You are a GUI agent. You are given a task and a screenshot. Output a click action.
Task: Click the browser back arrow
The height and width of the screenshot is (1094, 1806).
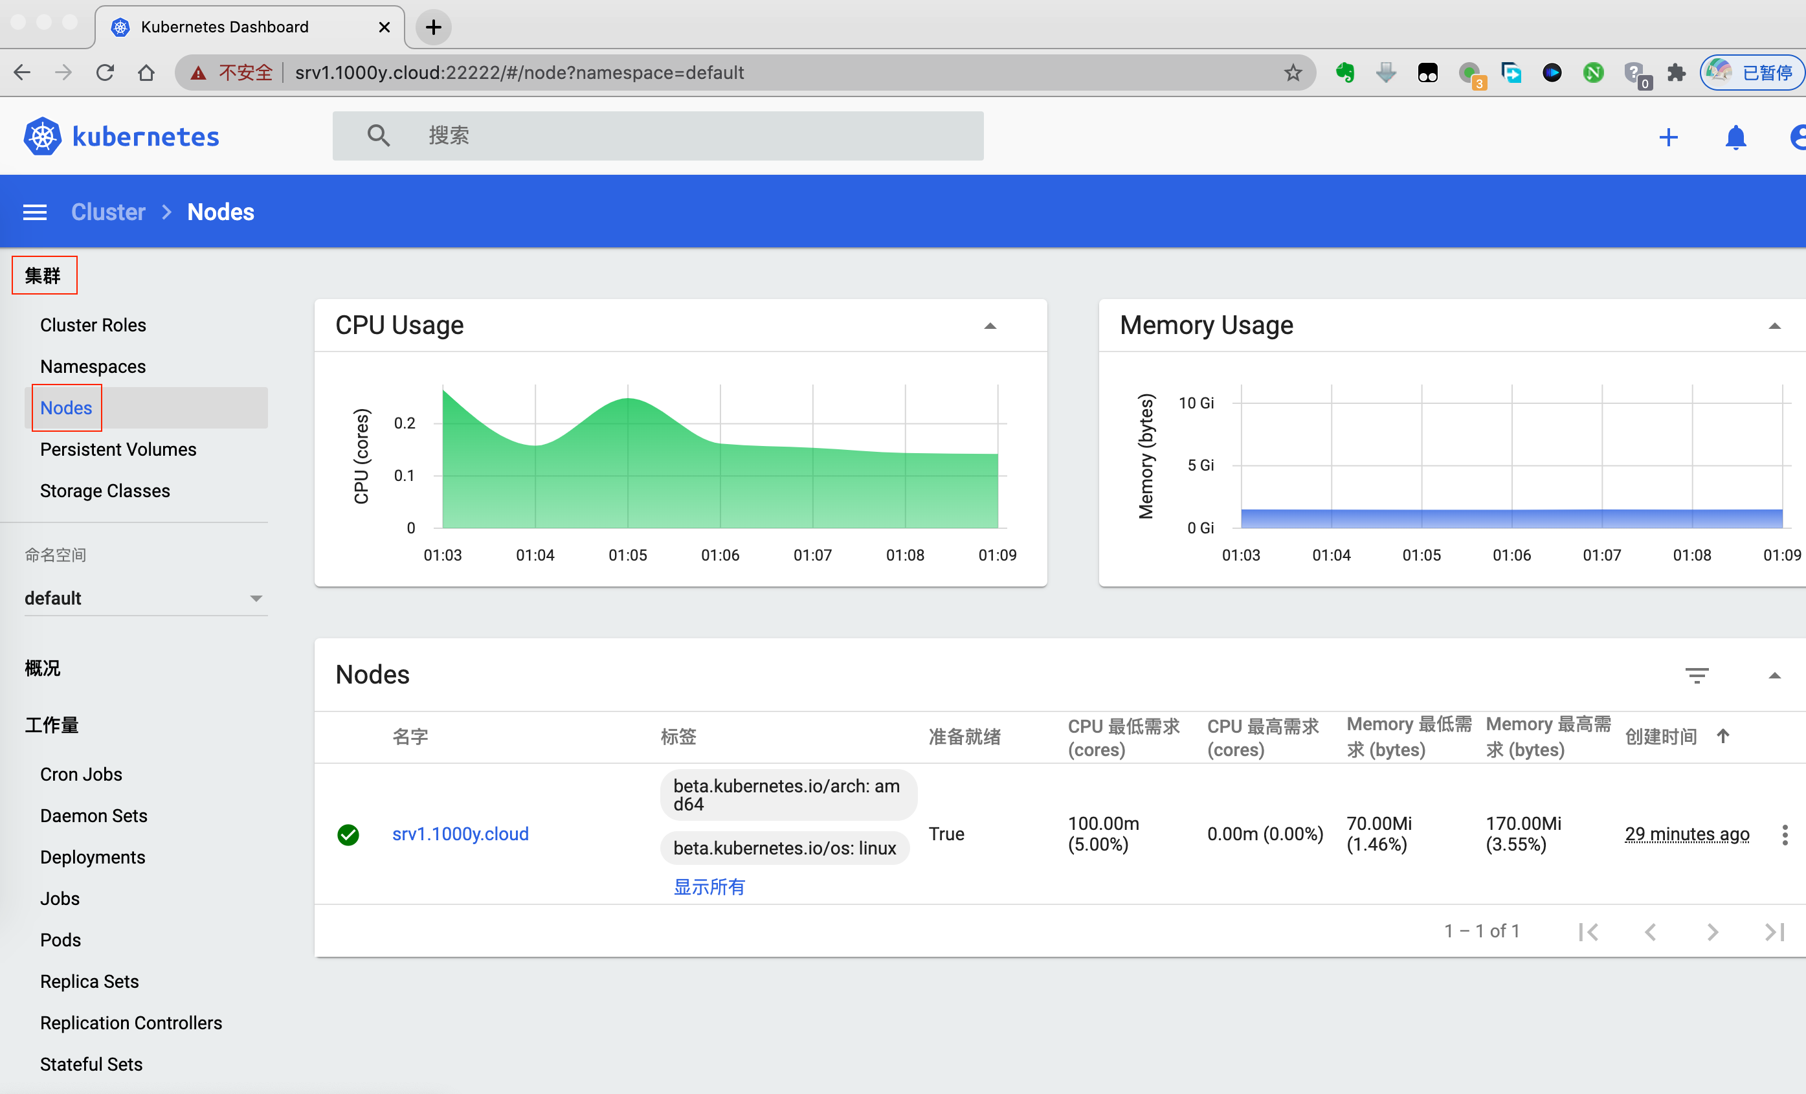click(x=22, y=73)
